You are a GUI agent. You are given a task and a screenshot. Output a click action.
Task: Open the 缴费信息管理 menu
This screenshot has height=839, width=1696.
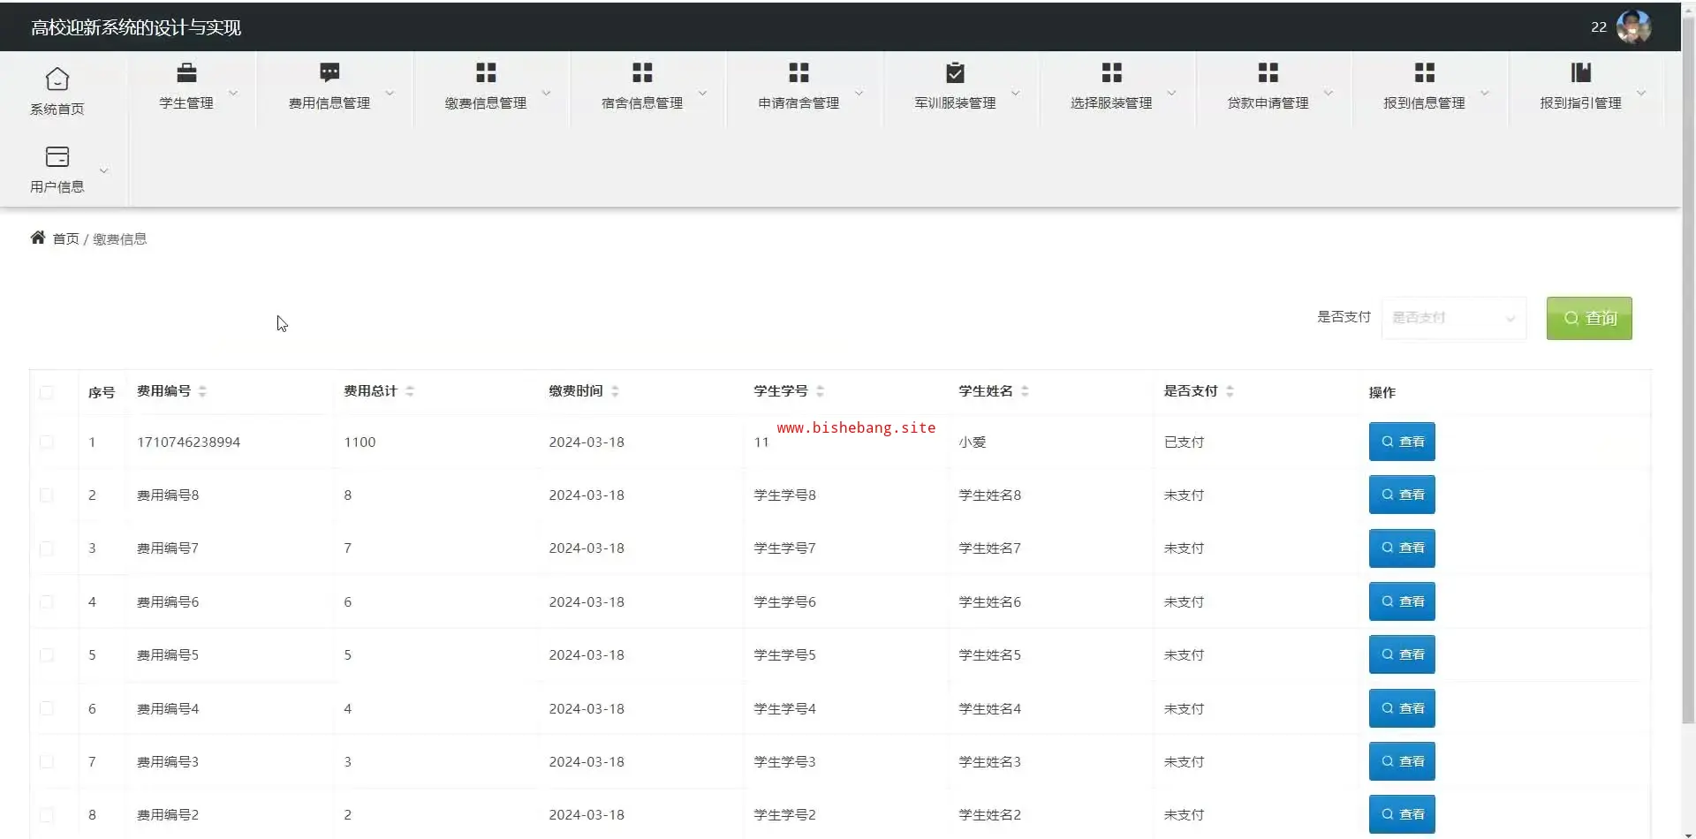pyautogui.click(x=486, y=88)
